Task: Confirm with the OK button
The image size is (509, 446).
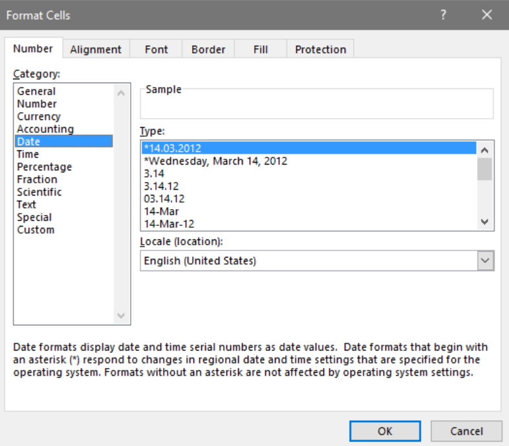Action: pyautogui.click(x=385, y=431)
